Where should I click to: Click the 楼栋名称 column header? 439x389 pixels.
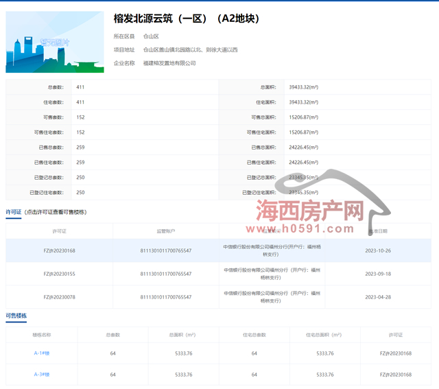tap(42, 335)
